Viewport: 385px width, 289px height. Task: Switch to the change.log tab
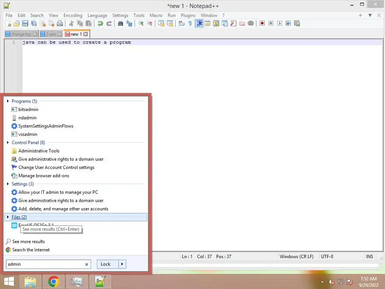[x=21, y=34]
